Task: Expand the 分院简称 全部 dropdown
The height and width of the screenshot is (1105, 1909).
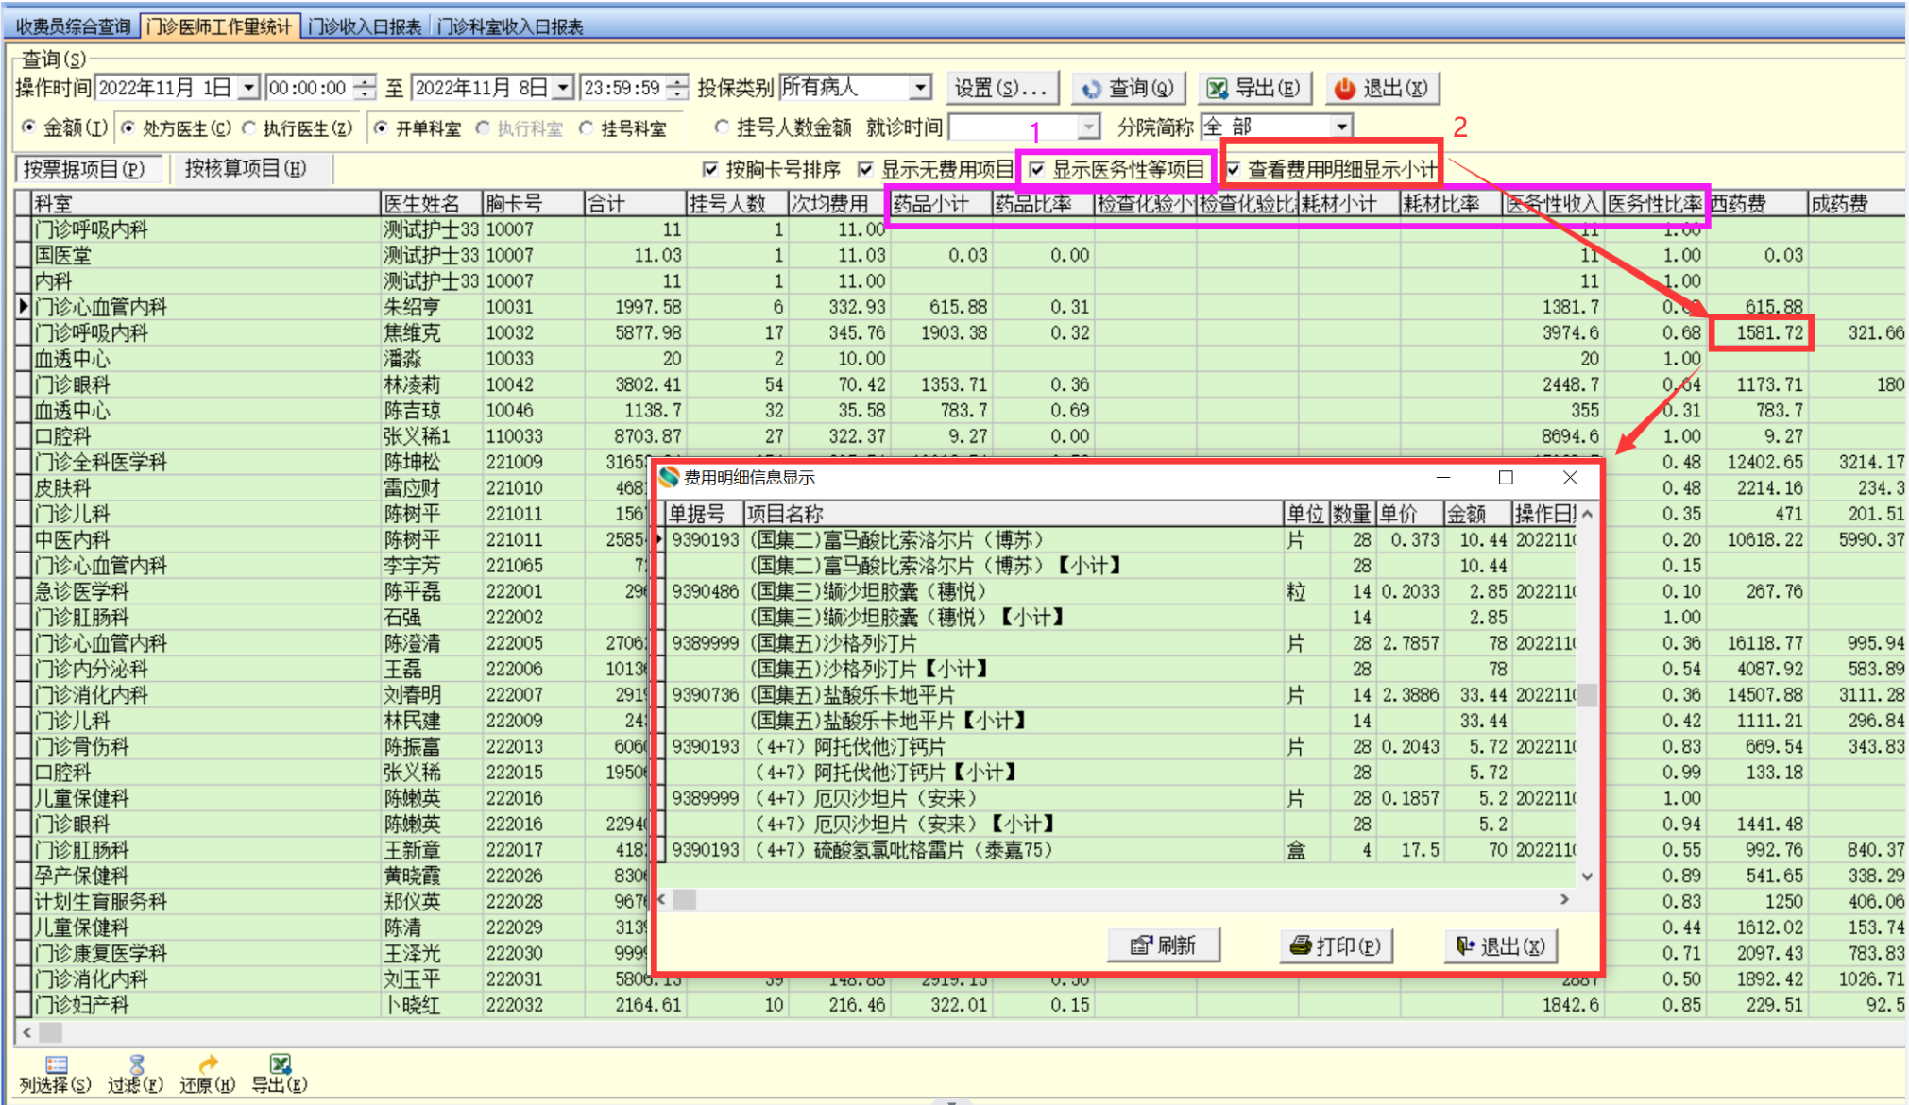Action: pos(1341,127)
